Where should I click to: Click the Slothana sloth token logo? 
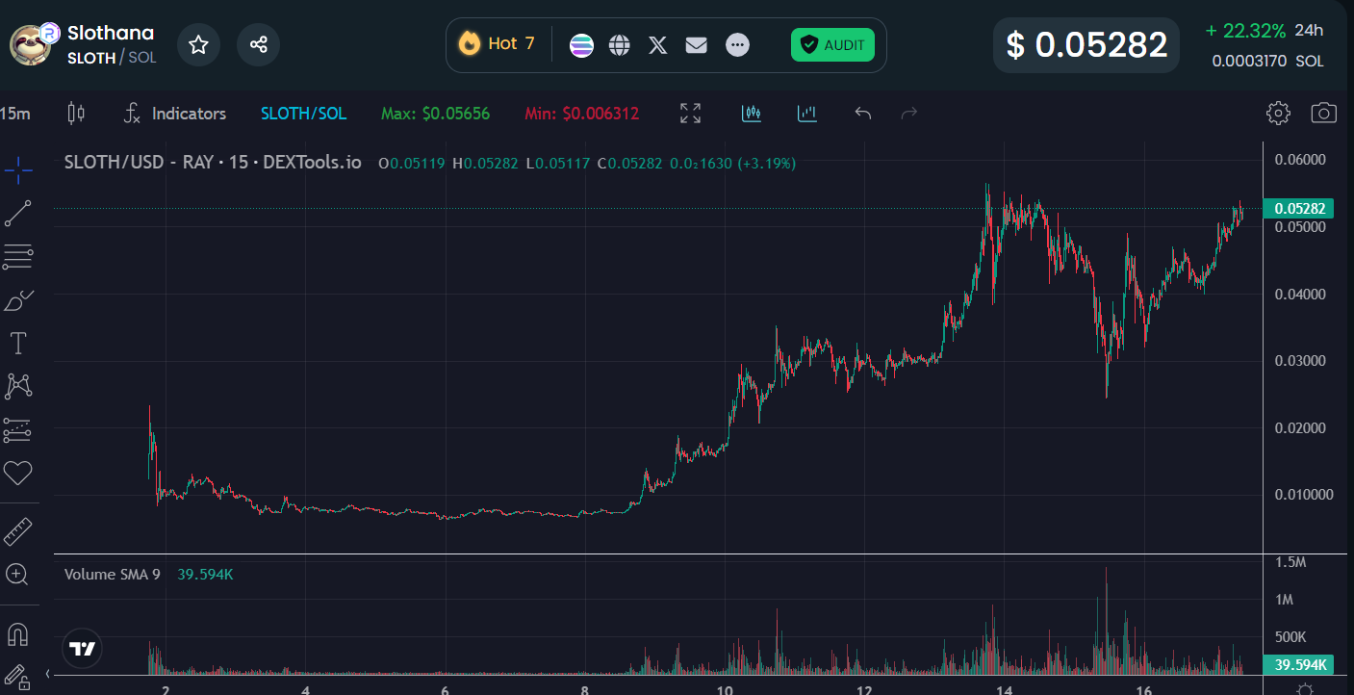(31, 44)
